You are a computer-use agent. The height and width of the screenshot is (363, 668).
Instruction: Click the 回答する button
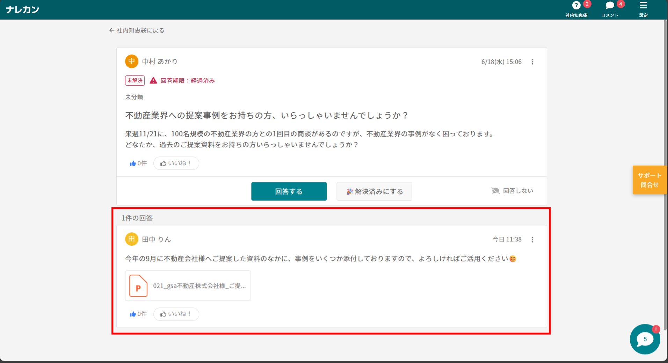point(289,191)
